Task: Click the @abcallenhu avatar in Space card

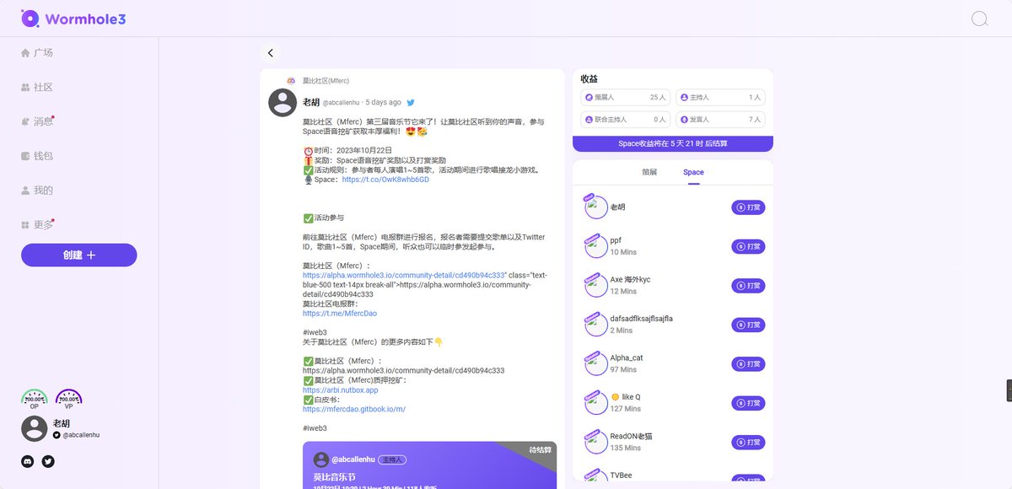Action: (320, 459)
